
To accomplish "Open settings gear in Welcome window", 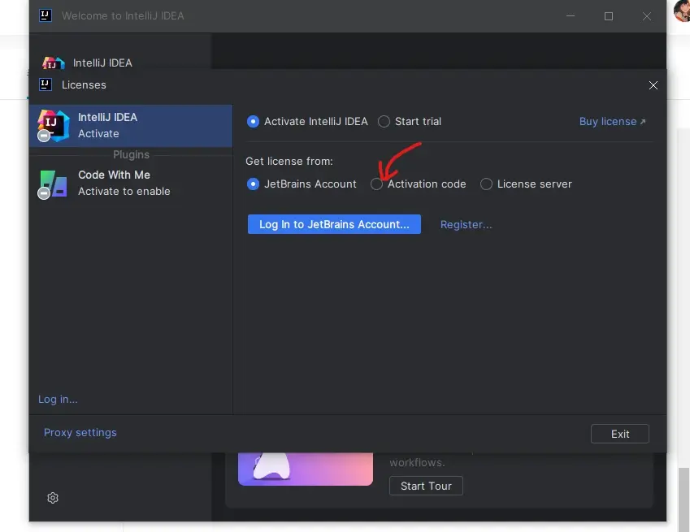I will (53, 498).
